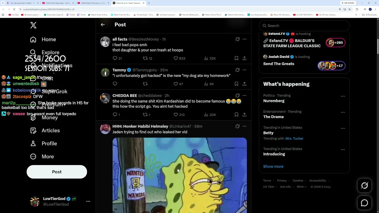The width and height of the screenshot is (379, 213).
Task: Open the All Bookmarks folder
Action: click(x=370, y=15)
